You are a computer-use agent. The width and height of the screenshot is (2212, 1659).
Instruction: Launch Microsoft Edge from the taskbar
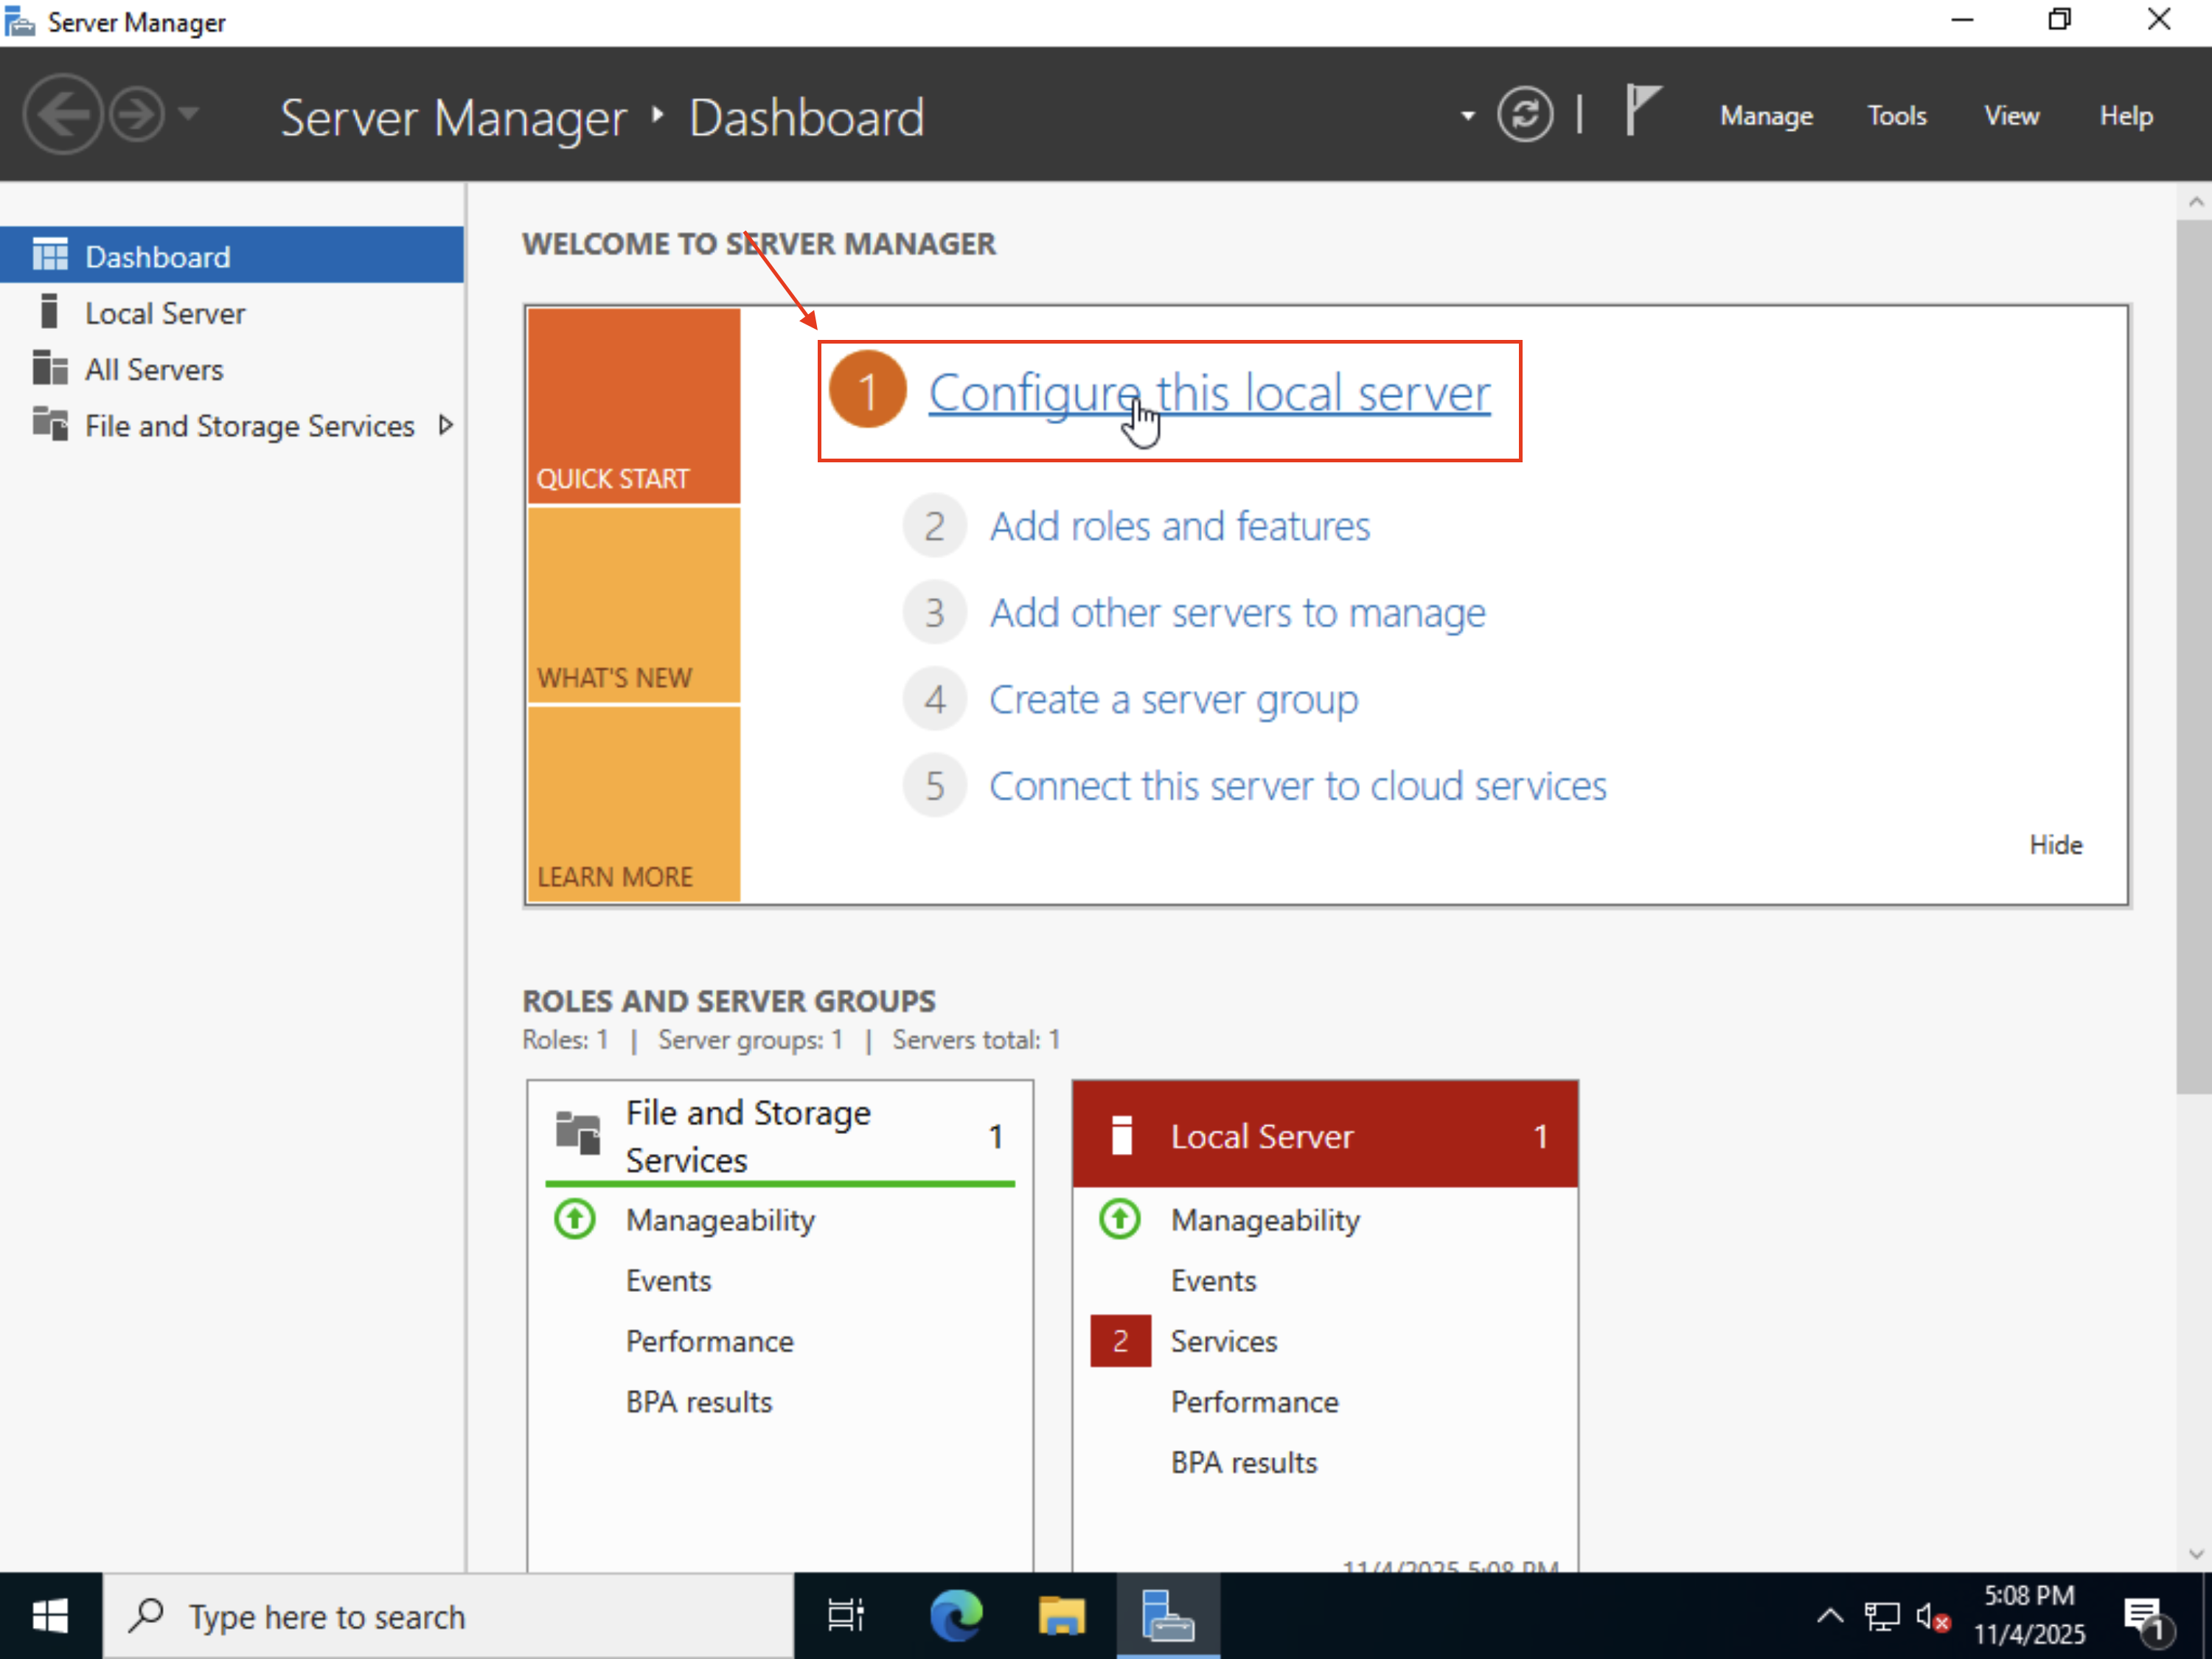pos(956,1615)
